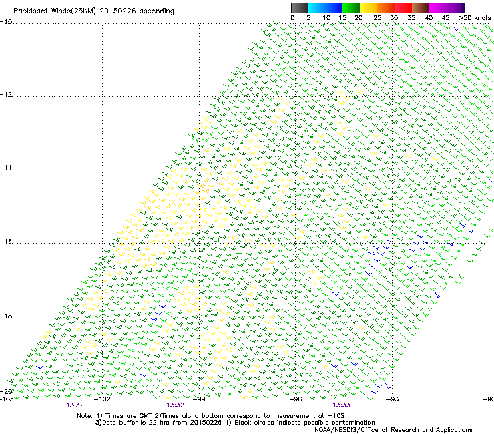This screenshot has height=434, width=494.
Task: Click the '25' label under color bar
Action: click(377, 18)
